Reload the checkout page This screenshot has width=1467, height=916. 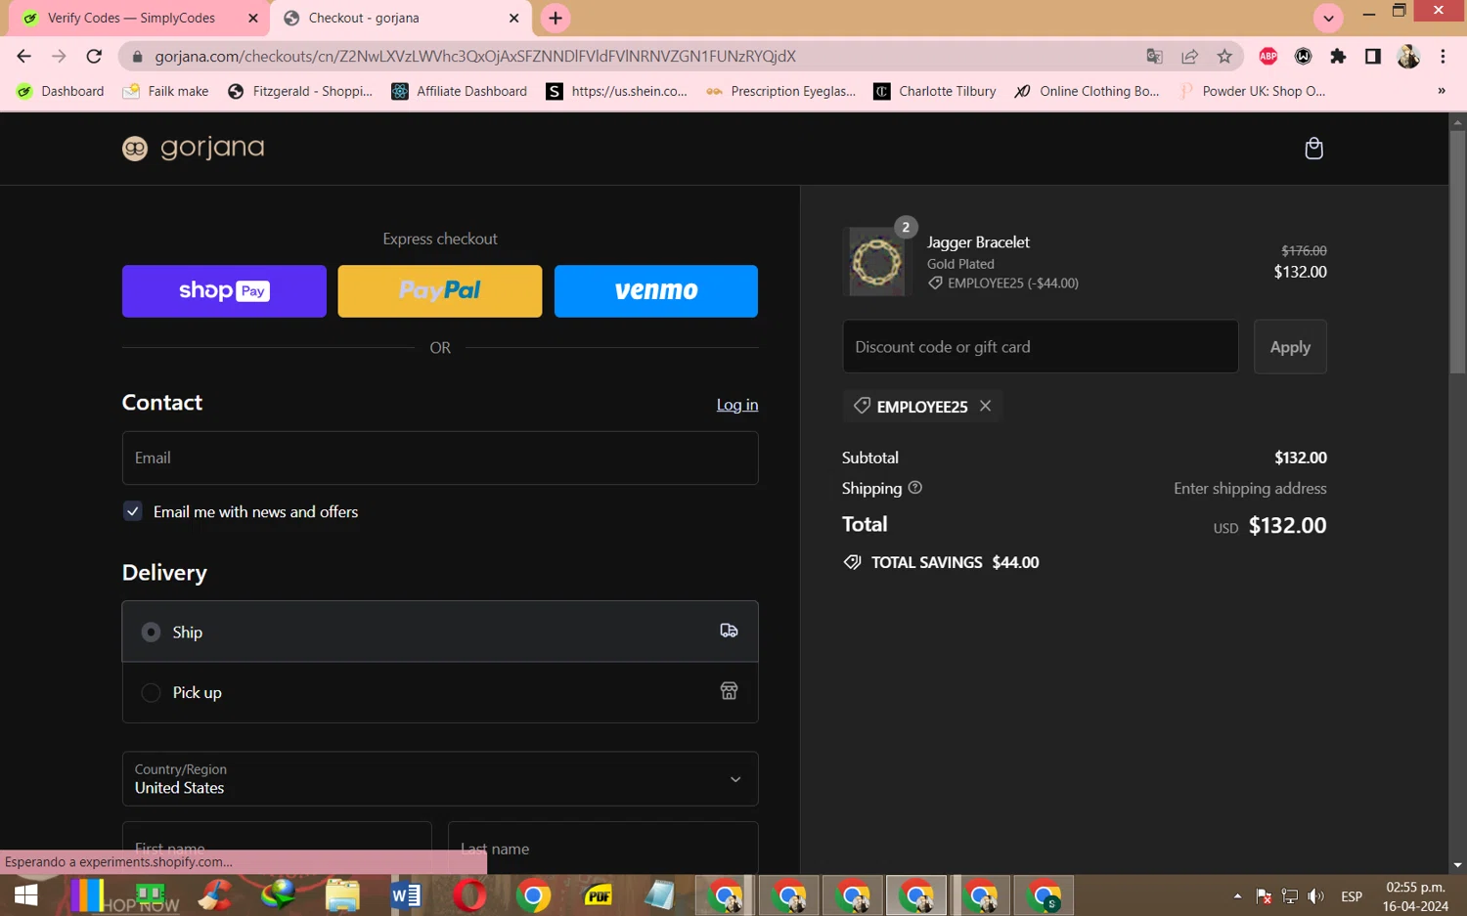tap(94, 56)
